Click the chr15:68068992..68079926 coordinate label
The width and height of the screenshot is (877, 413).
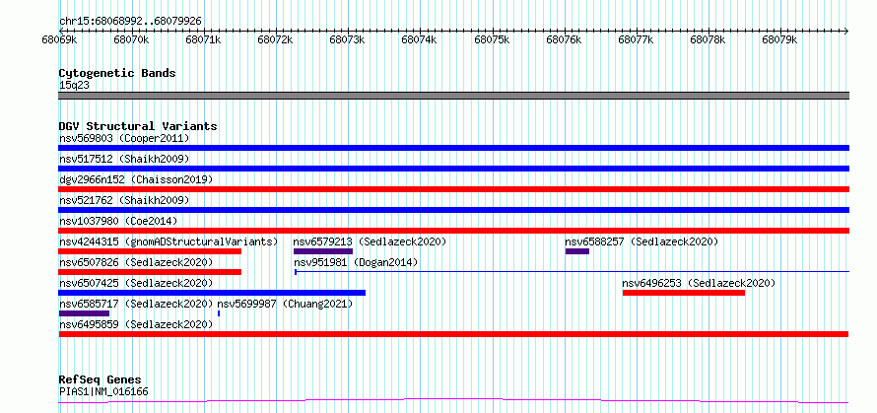tap(130, 21)
